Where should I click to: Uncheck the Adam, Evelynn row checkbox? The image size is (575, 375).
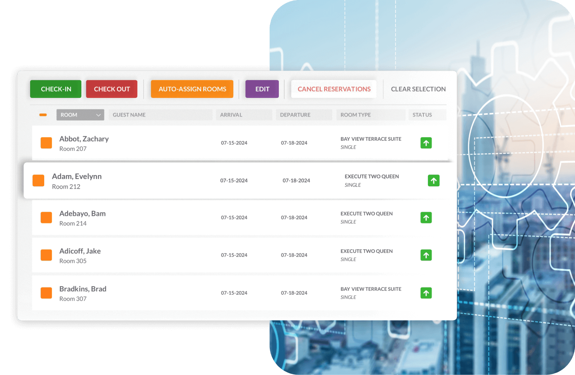point(38,180)
